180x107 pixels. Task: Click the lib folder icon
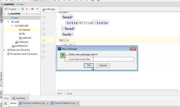click(x=20, y=34)
